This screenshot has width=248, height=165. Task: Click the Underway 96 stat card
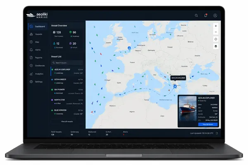point(74,34)
